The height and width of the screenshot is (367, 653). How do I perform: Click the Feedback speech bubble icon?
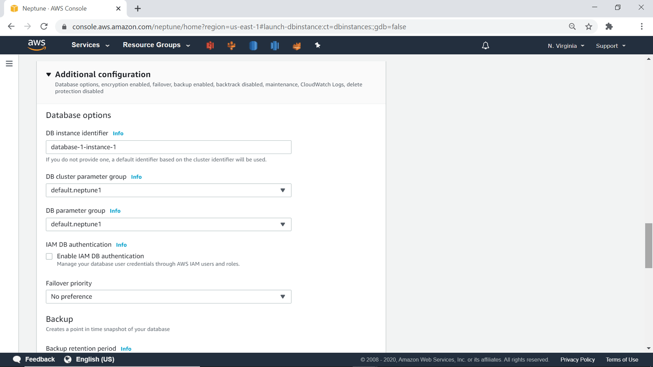17,359
